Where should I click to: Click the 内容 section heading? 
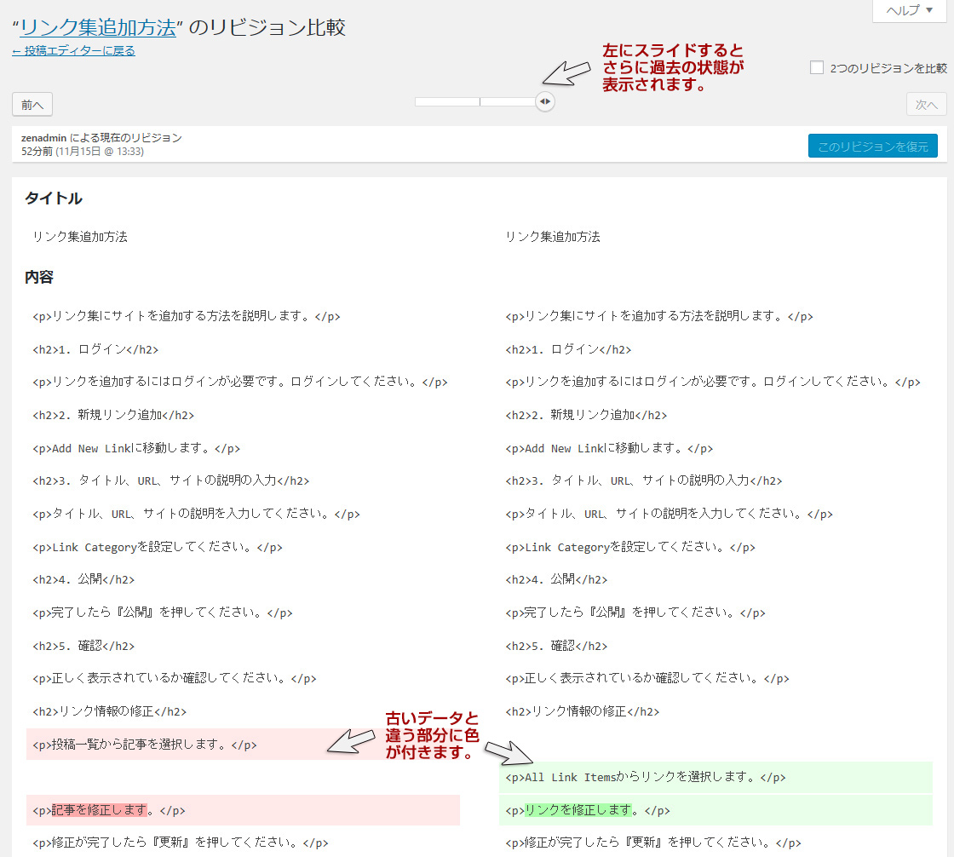[x=39, y=277]
